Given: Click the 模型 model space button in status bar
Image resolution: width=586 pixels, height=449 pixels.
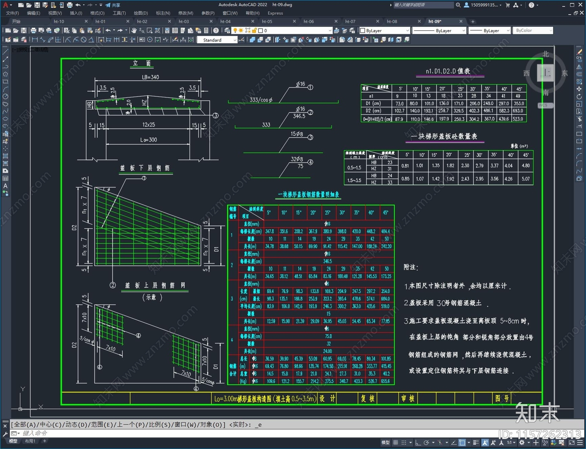Looking at the screenshot, I should [385, 443].
